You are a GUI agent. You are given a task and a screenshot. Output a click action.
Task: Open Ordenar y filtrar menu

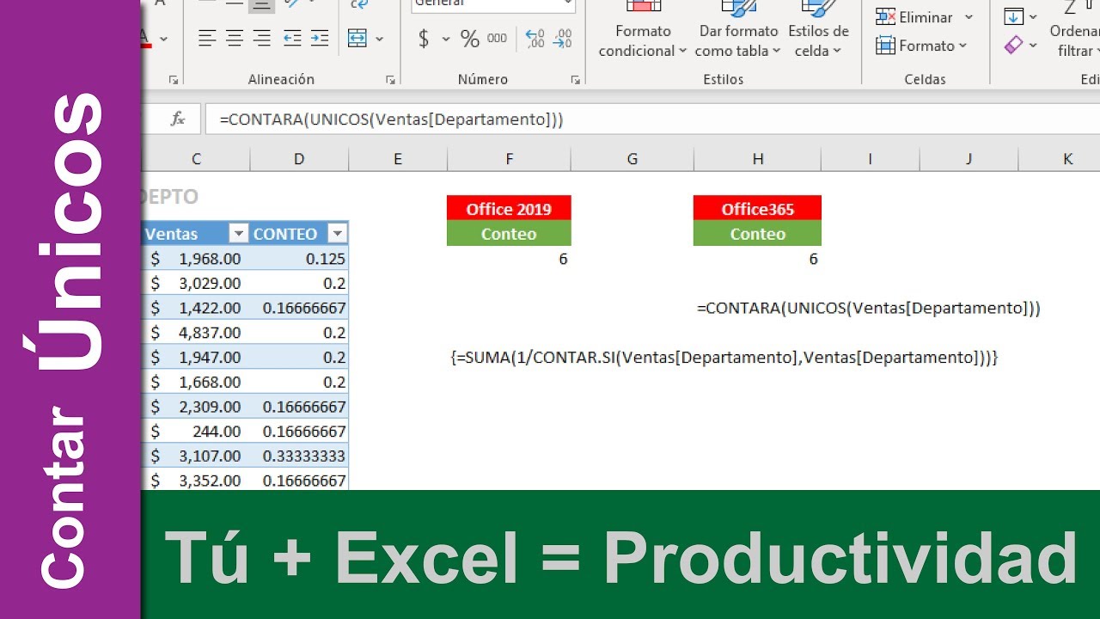(x=1074, y=31)
